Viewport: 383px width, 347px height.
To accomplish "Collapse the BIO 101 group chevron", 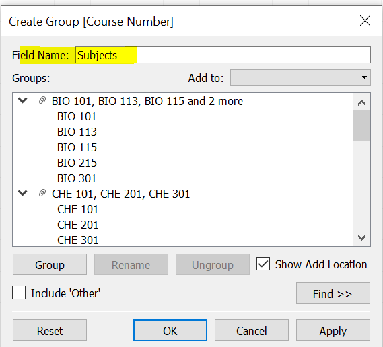I will pyautogui.click(x=22, y=100).
